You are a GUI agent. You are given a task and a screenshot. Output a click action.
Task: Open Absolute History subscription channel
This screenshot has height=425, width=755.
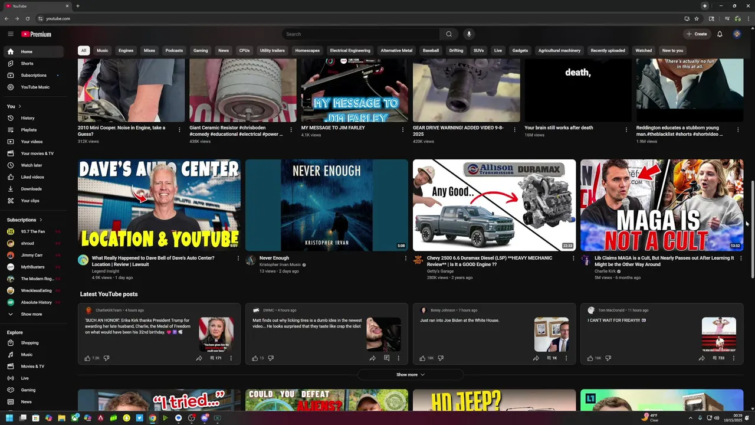[x=32, y=302]
